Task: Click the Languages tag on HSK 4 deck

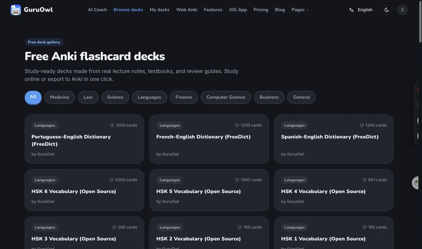Action: click(x=294, y=180)
